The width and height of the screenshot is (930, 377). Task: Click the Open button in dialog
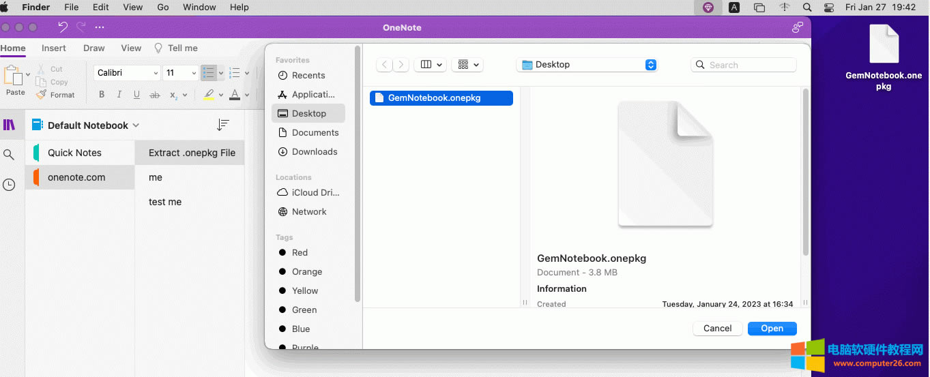772,328
